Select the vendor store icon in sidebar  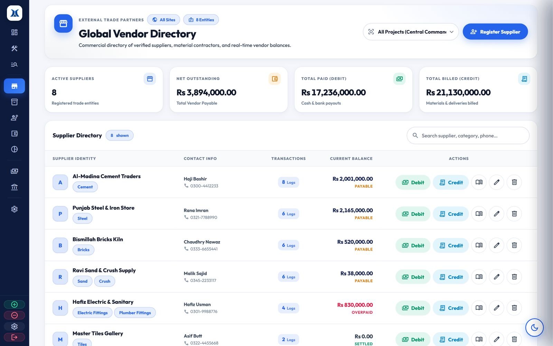(14, 86)
